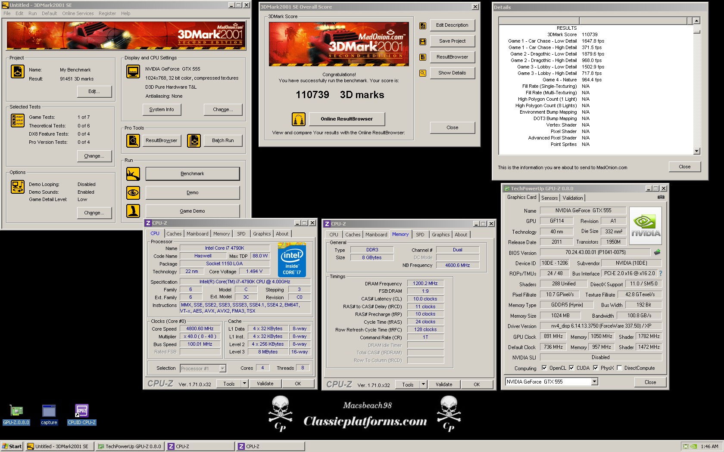Click the Options demo looping icon

tap(18, 187)
